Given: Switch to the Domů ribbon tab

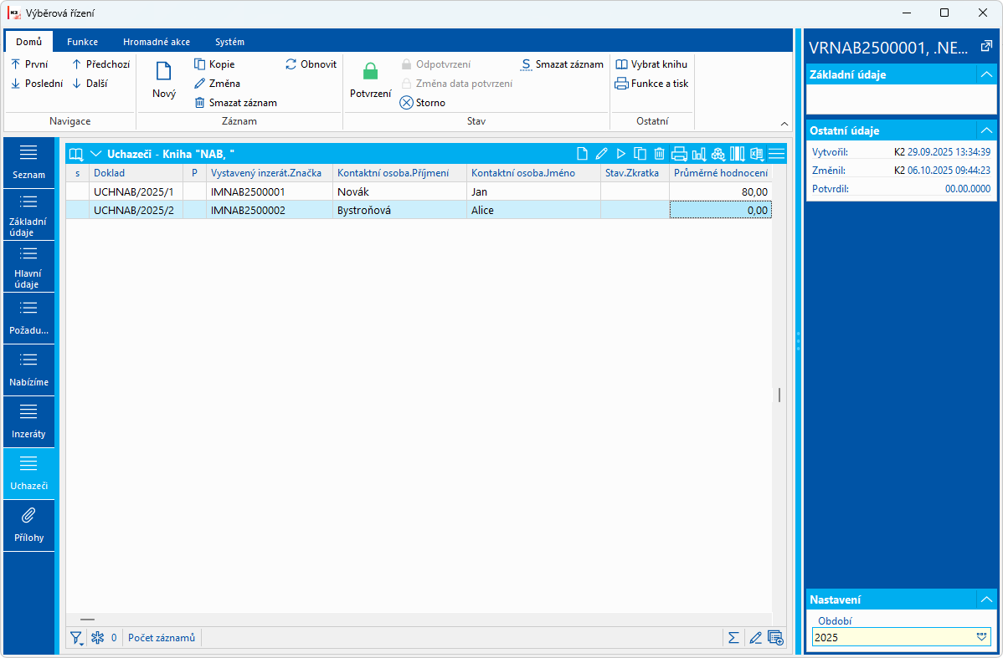Looking at the screenshot, I should point(28,42).
